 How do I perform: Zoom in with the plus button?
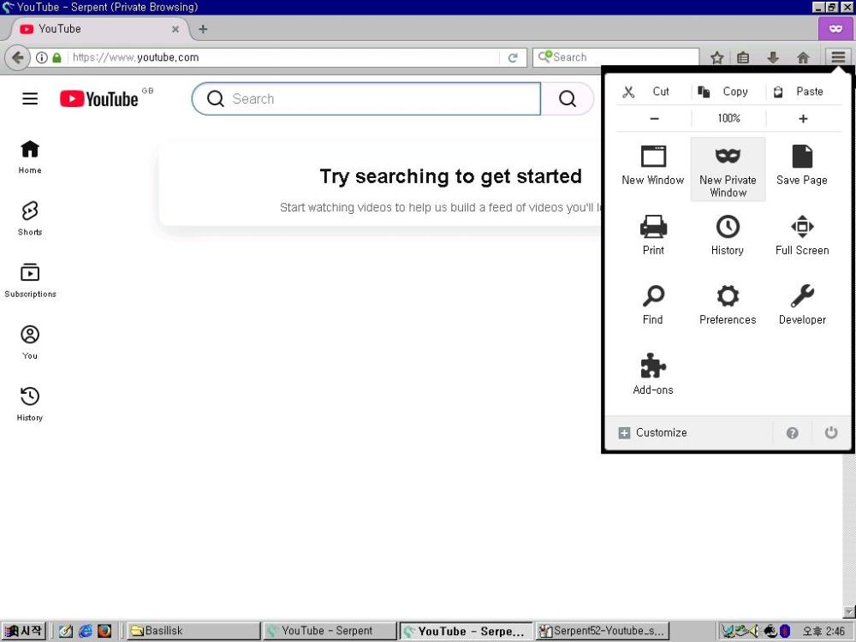click(x=803, y=119)
